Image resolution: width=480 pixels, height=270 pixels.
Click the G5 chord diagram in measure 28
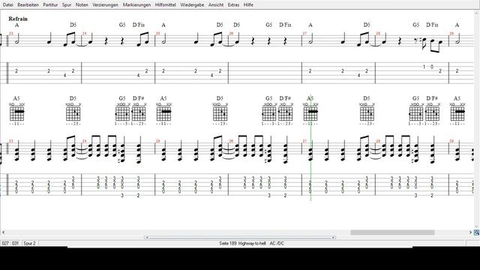pos(416,114)
